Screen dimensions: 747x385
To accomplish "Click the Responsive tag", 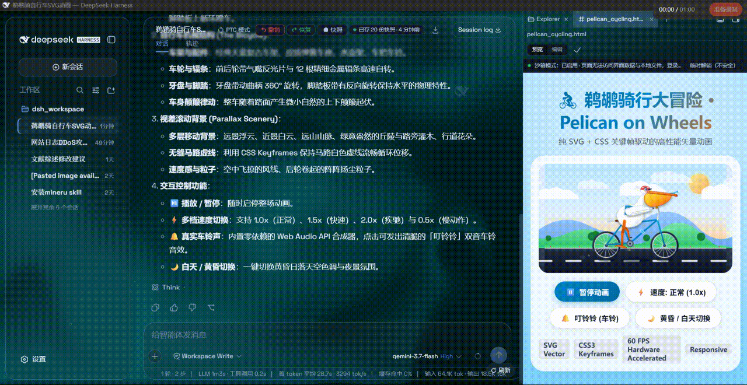I will point(708,349).
